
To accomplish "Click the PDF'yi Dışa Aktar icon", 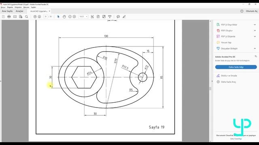I will tap(218, 25).
